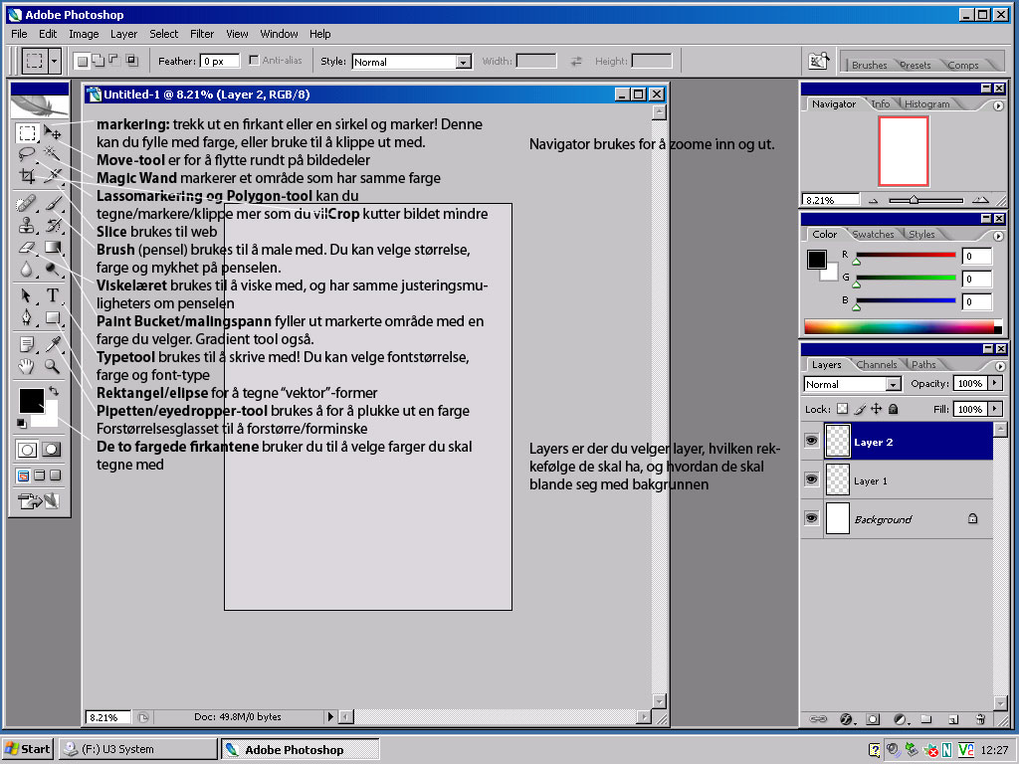Click the Brushes tab in palette well
The width and height of the screenshot is (1019, 764).
(869, 65)
